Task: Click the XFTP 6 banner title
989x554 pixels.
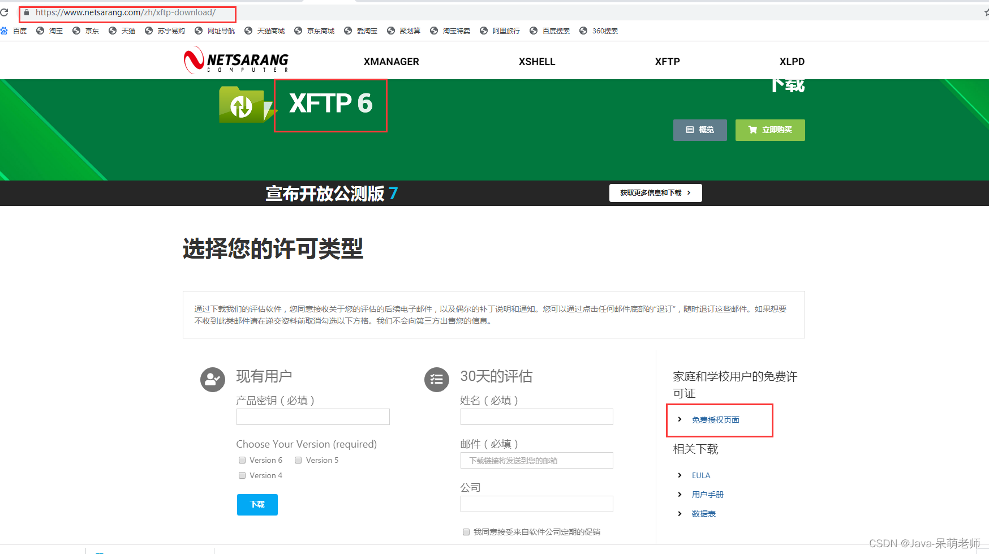Action: (331, 104)
